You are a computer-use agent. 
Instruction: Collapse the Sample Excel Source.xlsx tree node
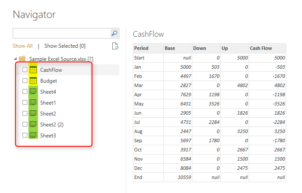[15, 59]
